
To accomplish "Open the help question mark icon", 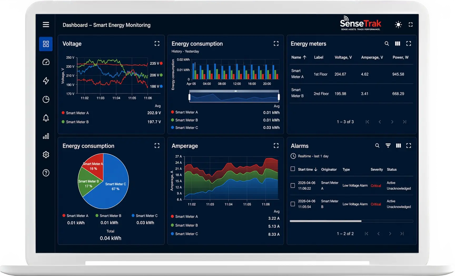I will coord(46,173).
